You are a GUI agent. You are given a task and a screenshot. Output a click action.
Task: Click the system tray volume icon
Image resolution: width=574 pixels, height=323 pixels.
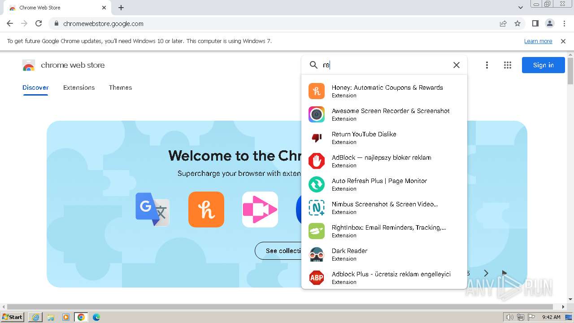coord(509,317)
